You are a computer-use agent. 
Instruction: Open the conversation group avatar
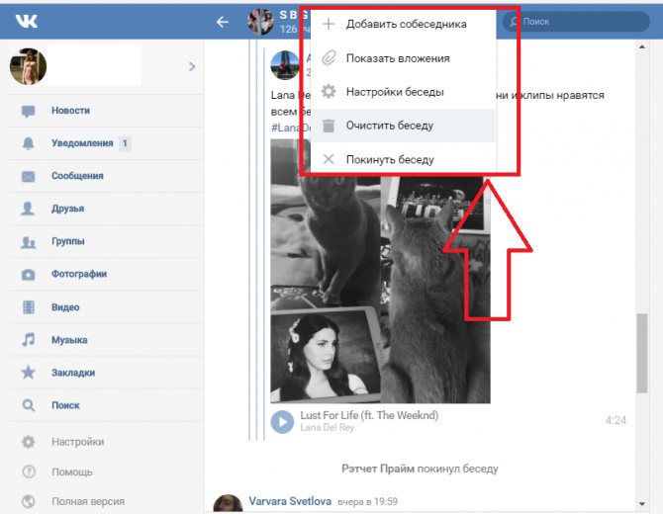point(260,22)
